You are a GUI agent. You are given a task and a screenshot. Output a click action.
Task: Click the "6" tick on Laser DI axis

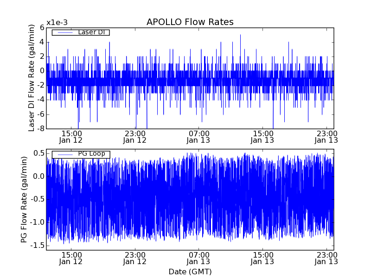(42, 28)
